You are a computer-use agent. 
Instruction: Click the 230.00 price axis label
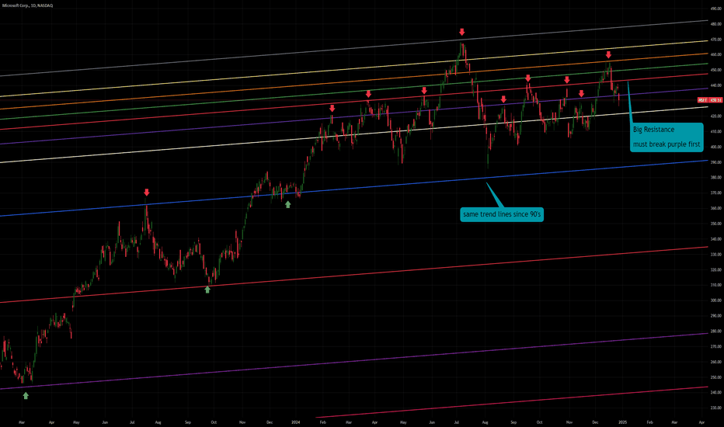[x=716, y=408]
